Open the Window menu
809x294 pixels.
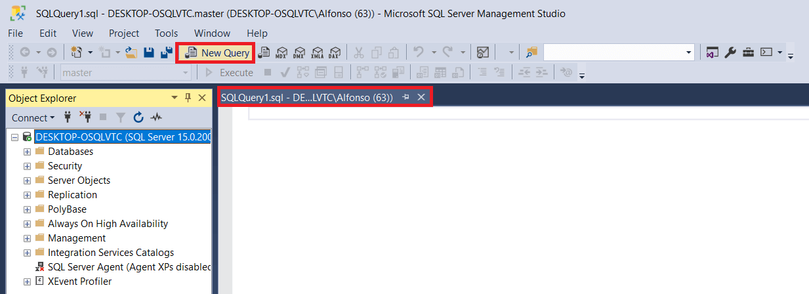point(212,33)
